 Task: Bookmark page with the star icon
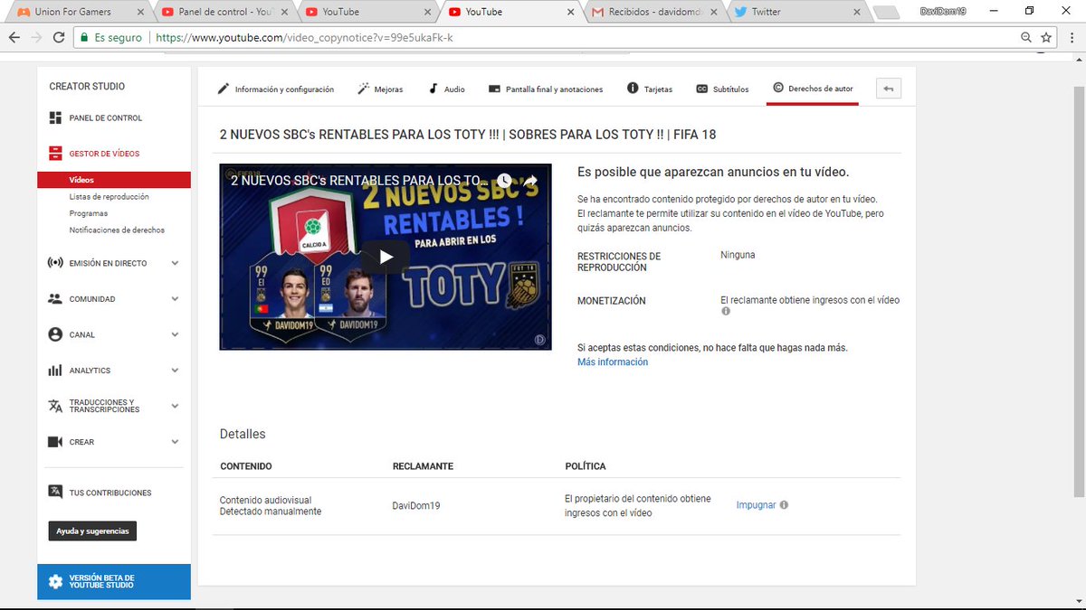click(1046, 38)
